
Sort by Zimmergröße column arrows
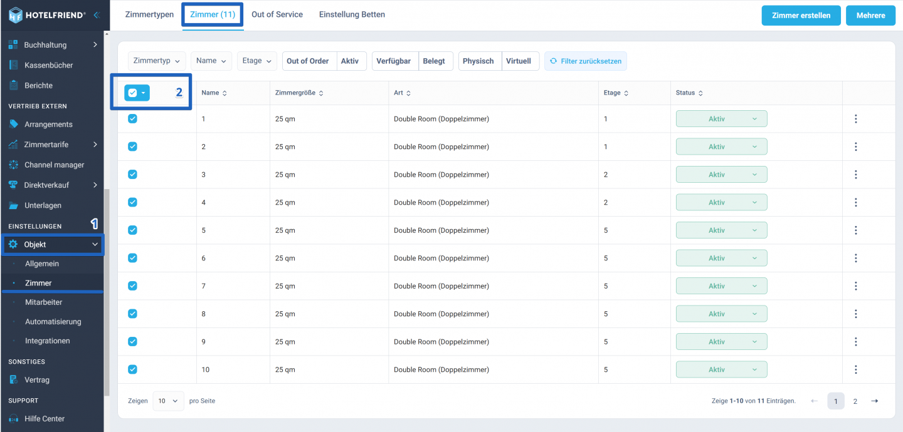pyautogui.click(x=321, y=93)
